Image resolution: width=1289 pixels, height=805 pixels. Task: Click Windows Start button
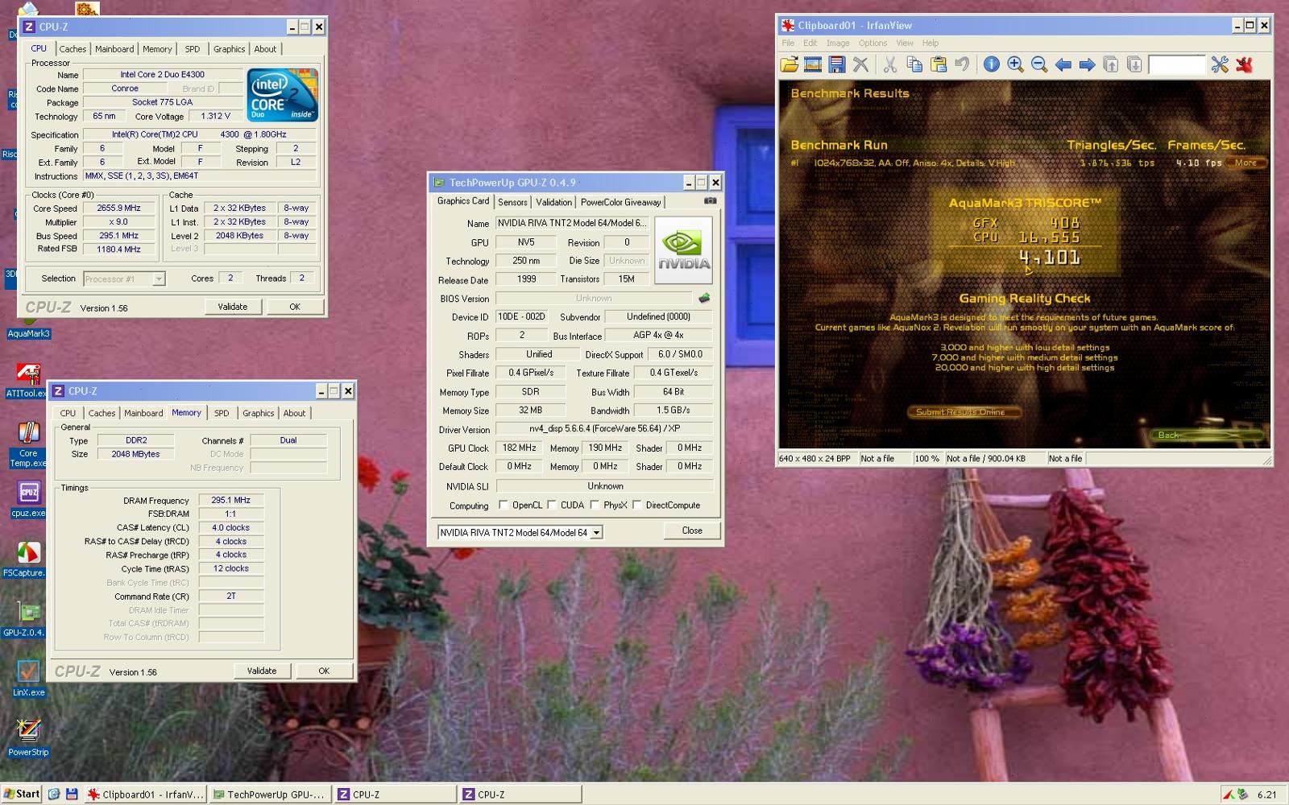[x=21, y=794]
